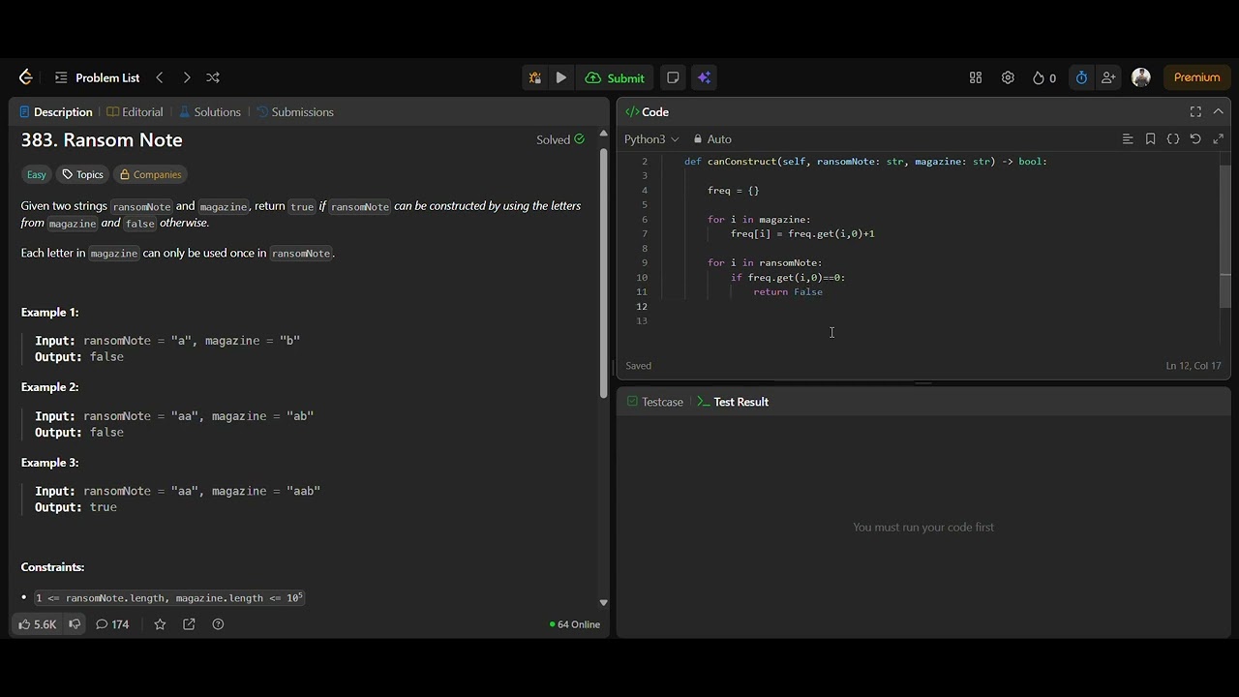The width and height of the screenshot is (1239, 697).
Task: Maximize the Code panel
Action: tap(1195, 112)
